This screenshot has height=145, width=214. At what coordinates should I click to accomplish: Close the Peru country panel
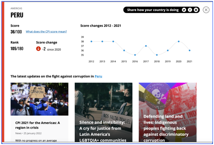tap(206, 10)
